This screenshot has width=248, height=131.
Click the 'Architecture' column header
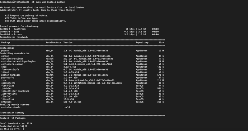[53, 43]
